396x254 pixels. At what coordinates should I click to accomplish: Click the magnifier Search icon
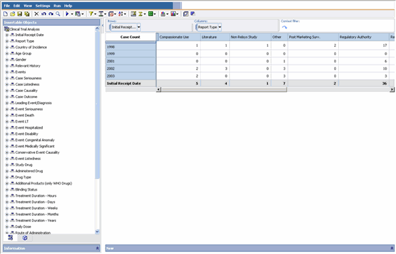[58, 14]
